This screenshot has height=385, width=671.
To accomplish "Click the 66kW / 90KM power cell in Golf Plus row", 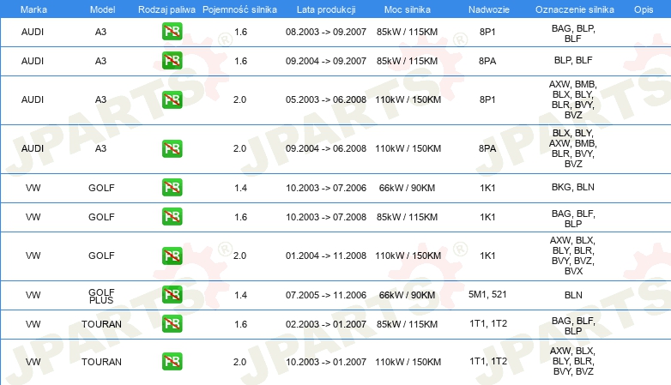I will (x=407, y=295).
